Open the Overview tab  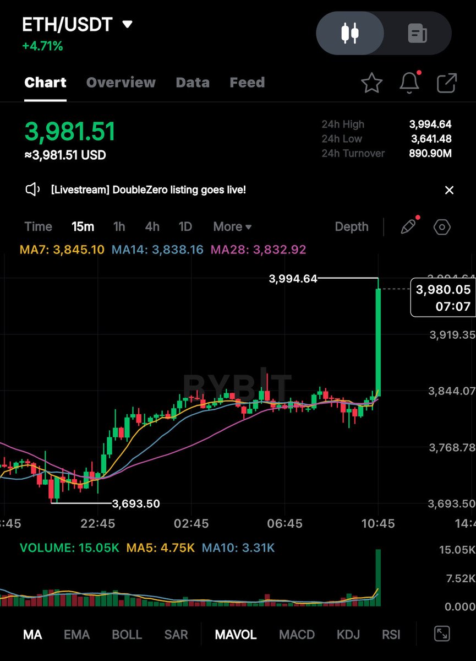click(x=121, y=83)
